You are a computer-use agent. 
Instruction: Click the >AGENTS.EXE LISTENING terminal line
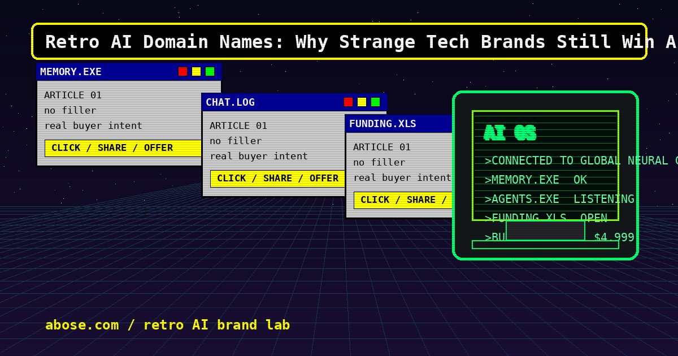[559, 199]
